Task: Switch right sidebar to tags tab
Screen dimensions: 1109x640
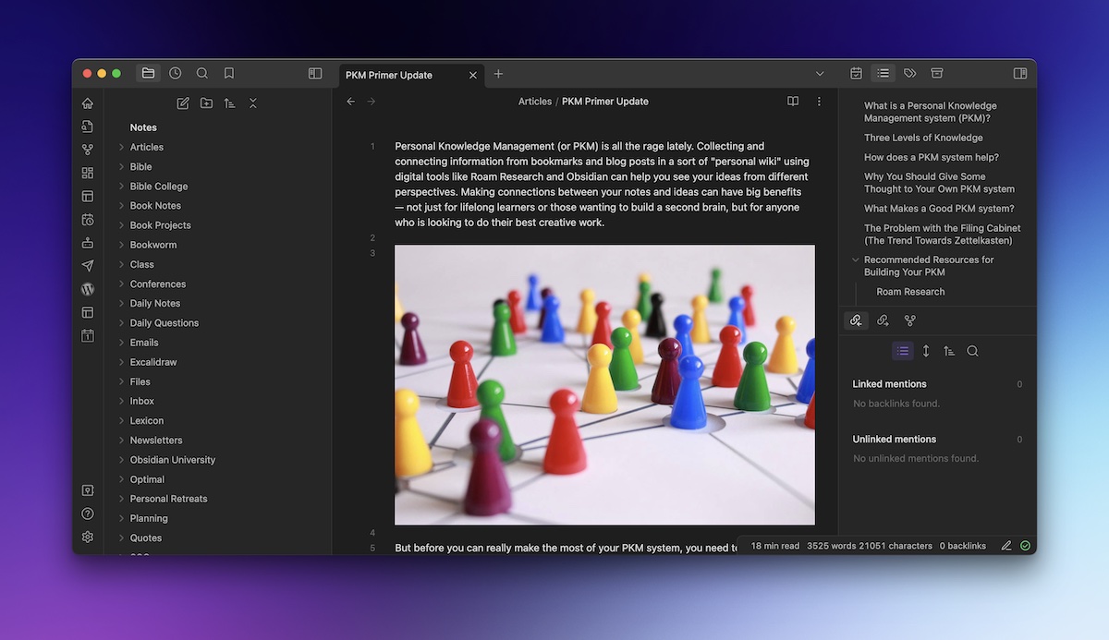Action: point(910,73)
